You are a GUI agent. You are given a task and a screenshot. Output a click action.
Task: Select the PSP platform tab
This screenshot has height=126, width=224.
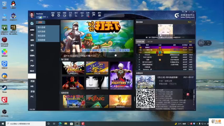(x=32, y=66)
